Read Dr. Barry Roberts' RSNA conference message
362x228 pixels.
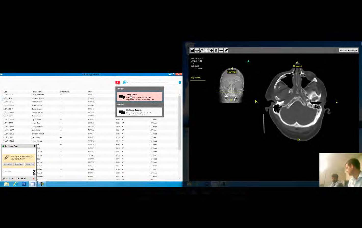(x=140, y=112)
